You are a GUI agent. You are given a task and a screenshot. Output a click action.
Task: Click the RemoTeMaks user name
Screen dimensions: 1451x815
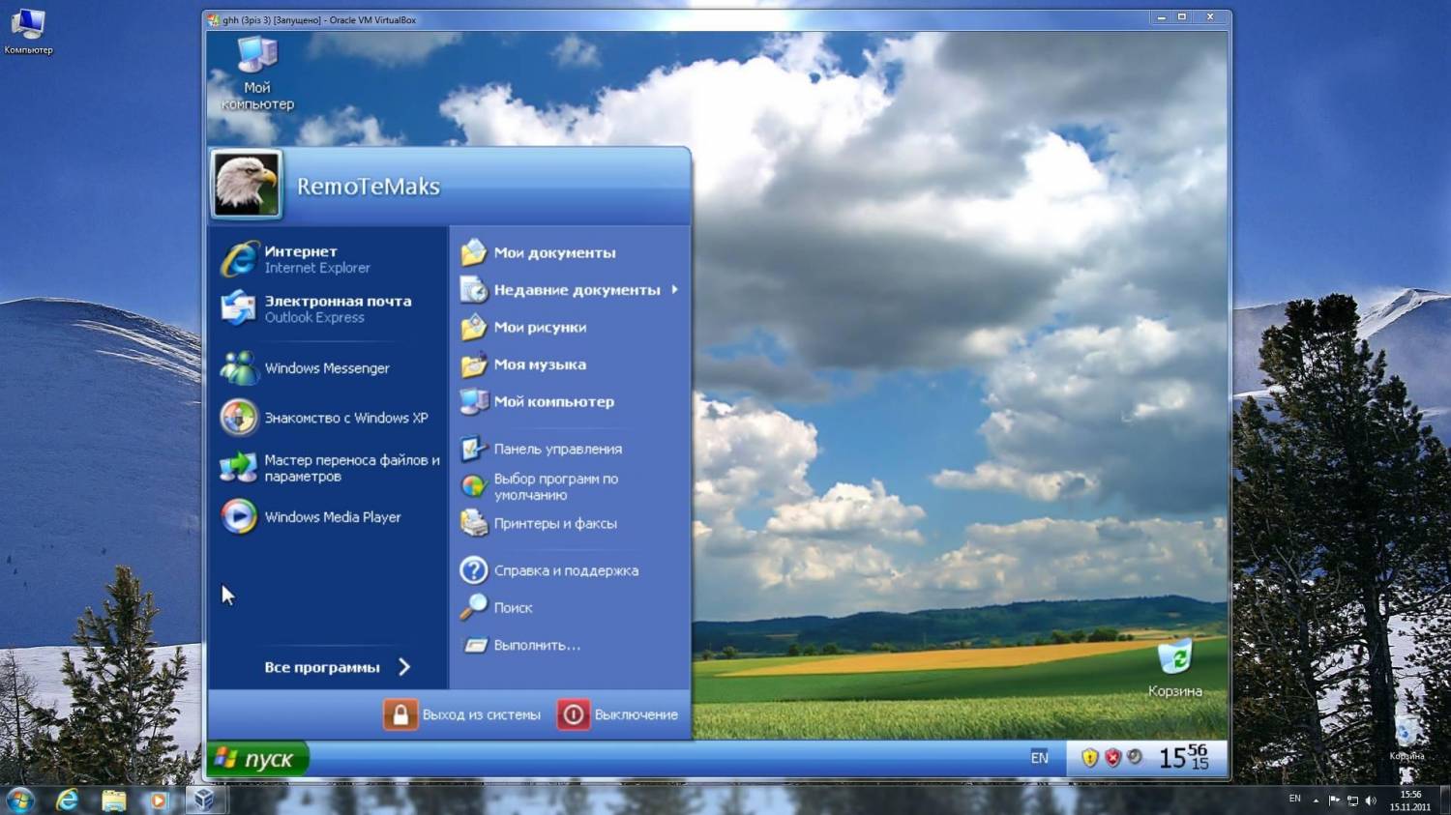click(368, 186)
